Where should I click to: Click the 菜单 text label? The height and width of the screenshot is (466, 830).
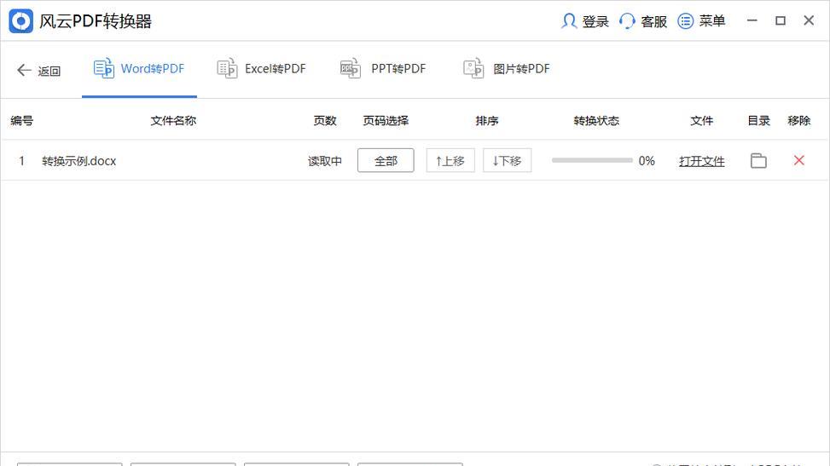pyautogui.click(x=712, y=21)
